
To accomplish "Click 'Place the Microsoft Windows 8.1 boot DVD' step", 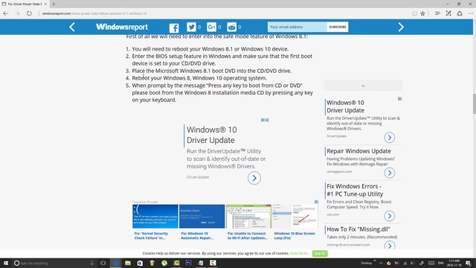I will tap(212, 71).
